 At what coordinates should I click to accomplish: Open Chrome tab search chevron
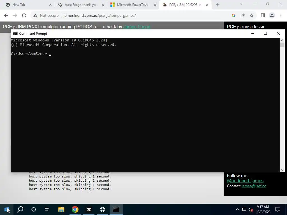point(242,4)
